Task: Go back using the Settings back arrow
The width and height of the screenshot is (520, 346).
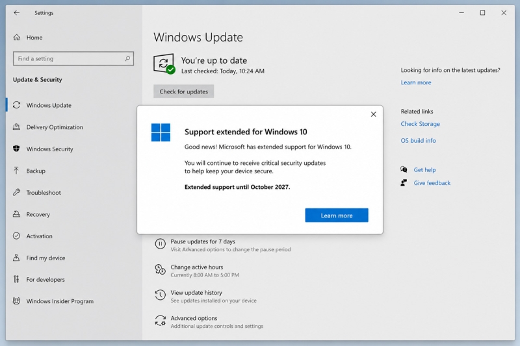Action: point(17,12)
